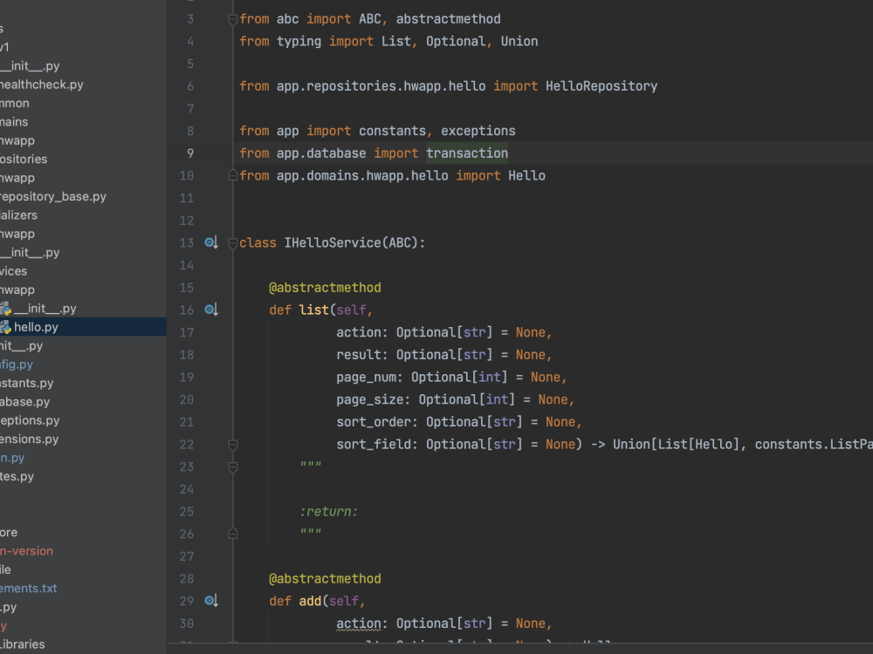873x654 pixels.
Task: Select the file ending in fig.py
Action: click(17, 364)
